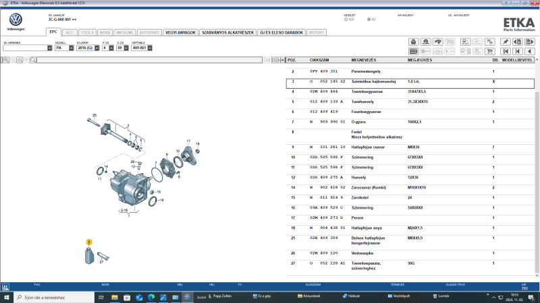Go to the next illustration page icon
This screenshot has width=540, height=303.
pos(530,42)
